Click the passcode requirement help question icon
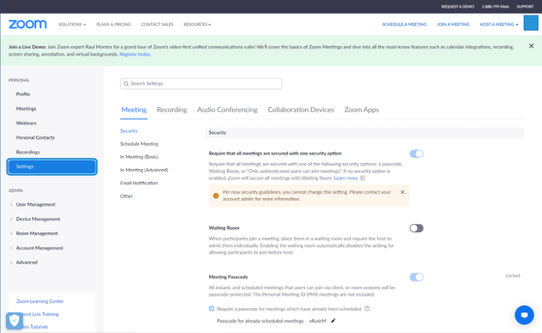The height and width of the screenshot is (333, 542). (367, 308)
